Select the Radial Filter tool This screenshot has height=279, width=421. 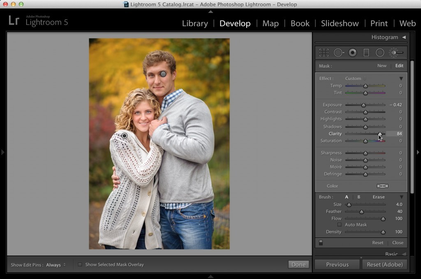point(380,52)
